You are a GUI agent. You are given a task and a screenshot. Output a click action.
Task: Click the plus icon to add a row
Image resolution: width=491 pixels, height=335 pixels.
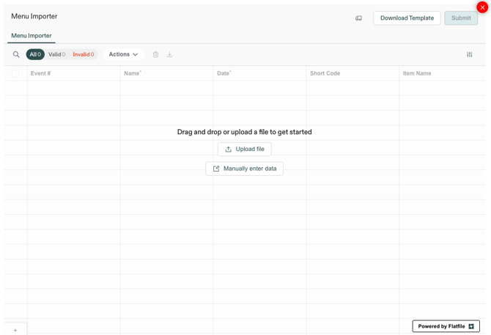coord(15,330)
